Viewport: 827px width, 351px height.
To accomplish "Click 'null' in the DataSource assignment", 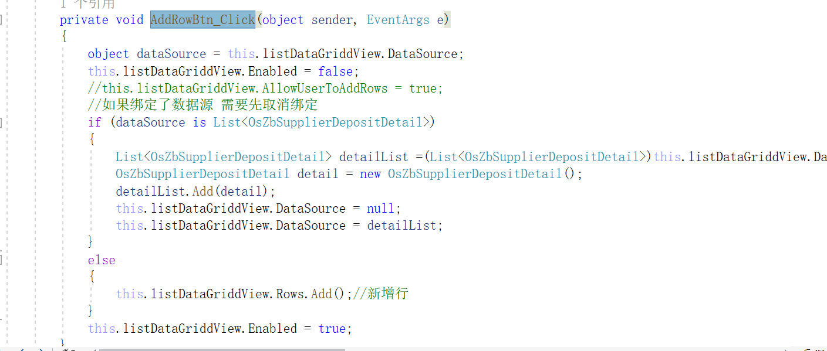I will pos(380,209).
